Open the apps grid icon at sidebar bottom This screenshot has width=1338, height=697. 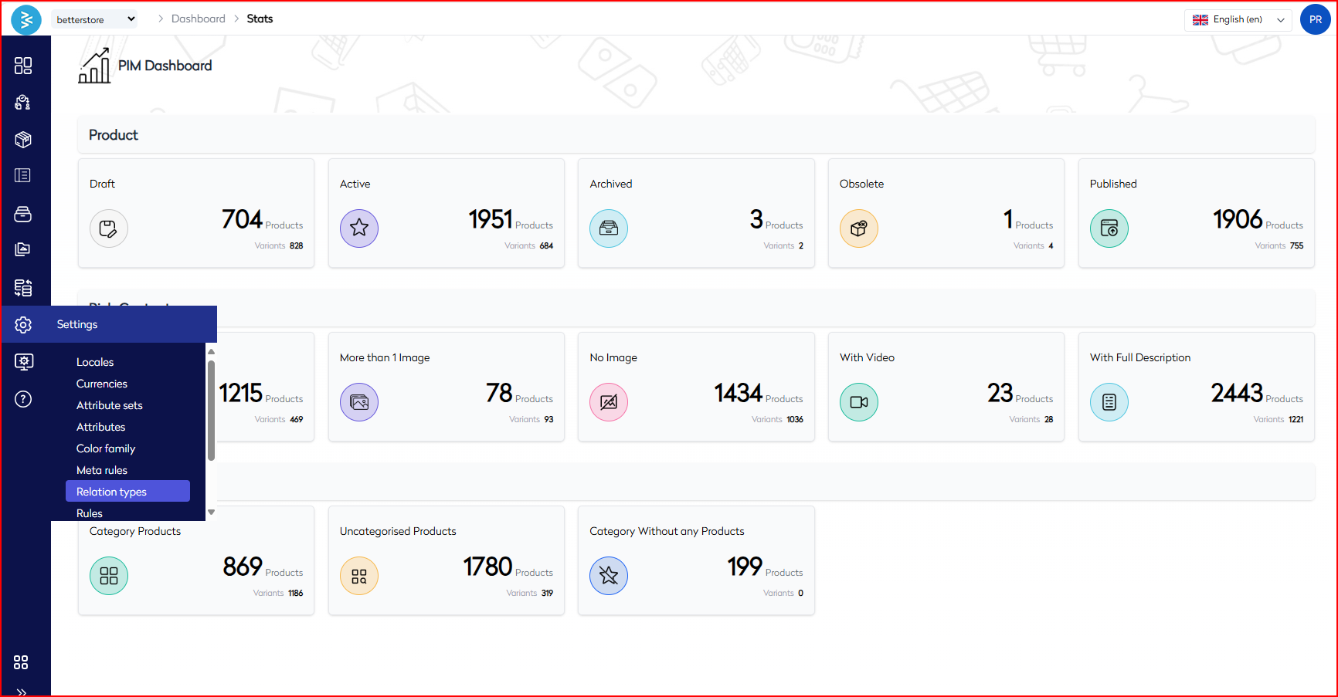(21, 662)
